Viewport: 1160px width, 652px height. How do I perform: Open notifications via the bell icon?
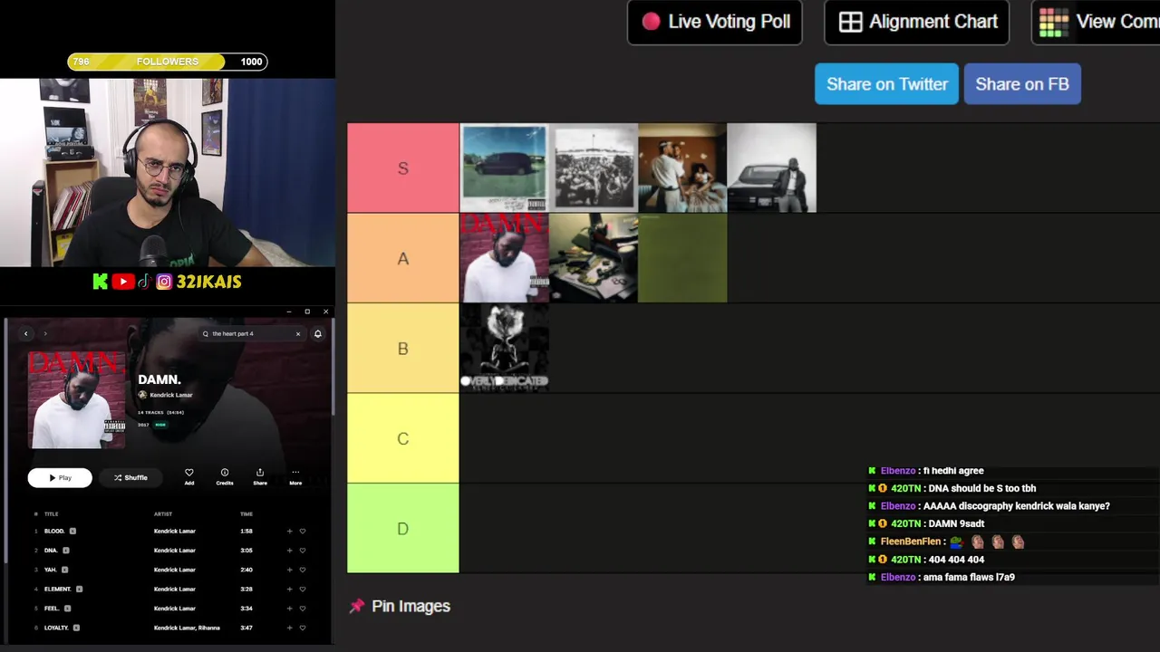tap(317, 334)
